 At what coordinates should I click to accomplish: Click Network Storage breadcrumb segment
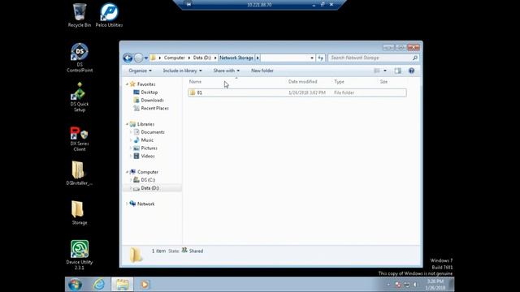coord(236,58)
